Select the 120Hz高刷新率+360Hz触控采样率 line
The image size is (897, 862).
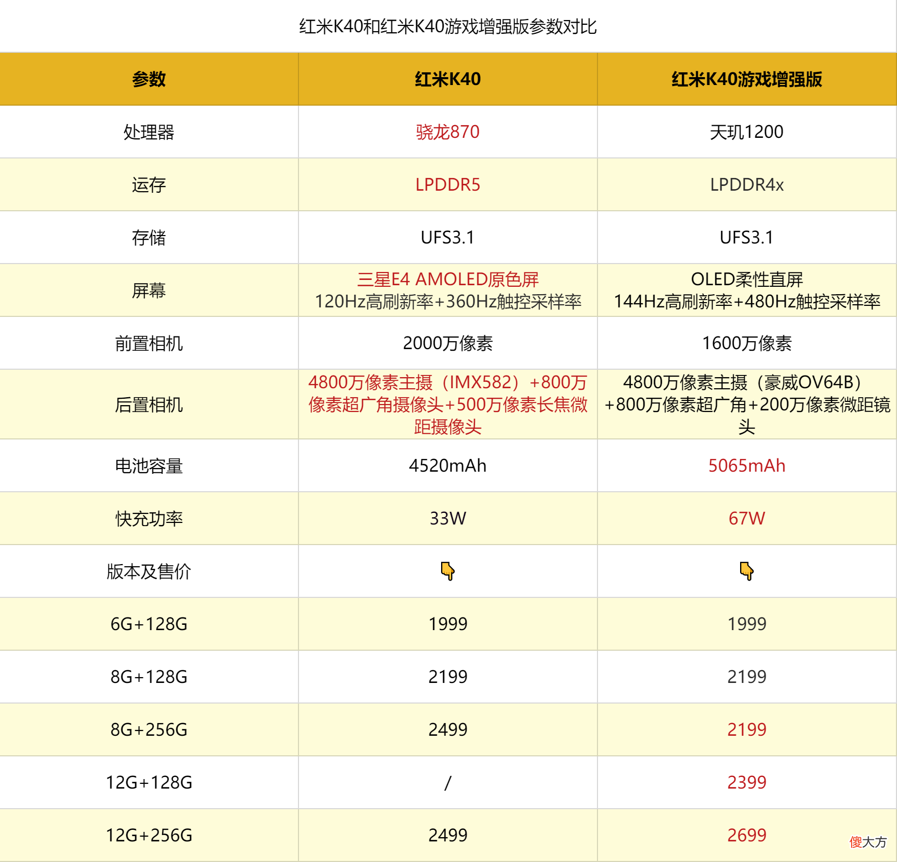pyautogui.click(x=447, y=302)
